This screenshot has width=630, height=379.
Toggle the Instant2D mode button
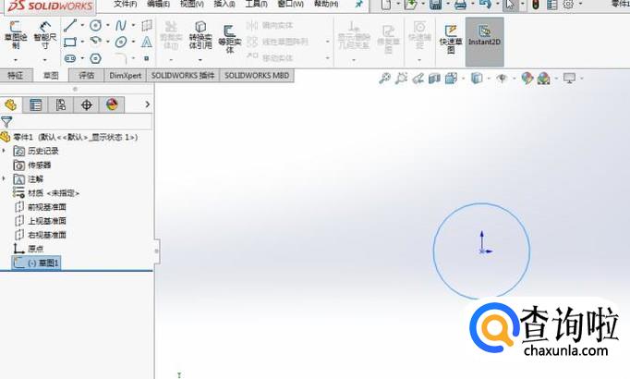coord(484,37)
